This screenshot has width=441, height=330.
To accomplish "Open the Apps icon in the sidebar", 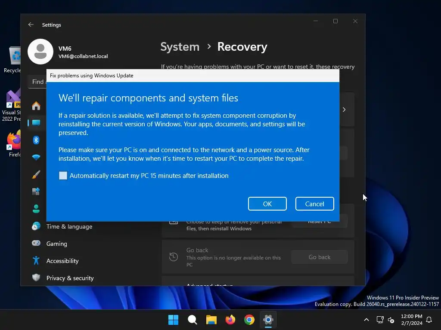I will coord(36,191).
